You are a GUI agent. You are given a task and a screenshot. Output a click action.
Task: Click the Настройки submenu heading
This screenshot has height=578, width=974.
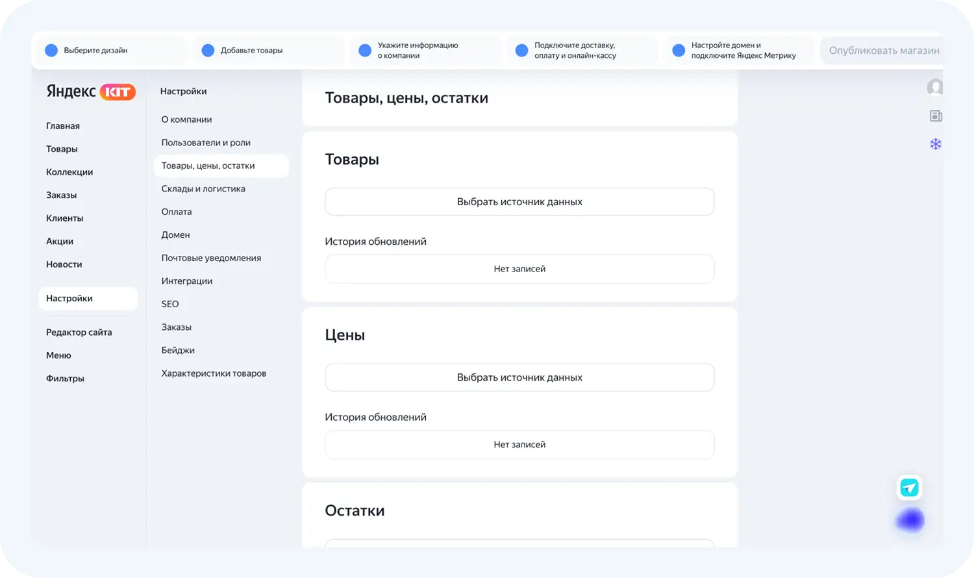coord(184,92)
